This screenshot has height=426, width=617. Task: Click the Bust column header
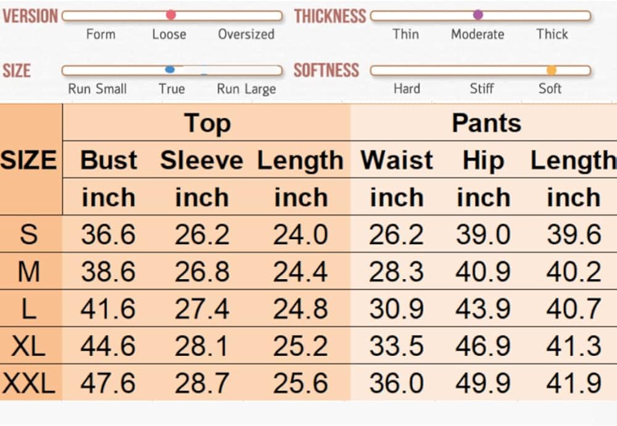pos(109,160)
